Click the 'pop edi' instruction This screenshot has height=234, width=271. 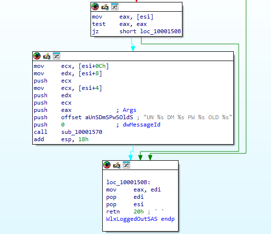coord(125,197)
